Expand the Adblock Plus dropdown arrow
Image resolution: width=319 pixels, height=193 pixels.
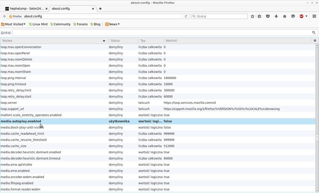coord(306,16)
